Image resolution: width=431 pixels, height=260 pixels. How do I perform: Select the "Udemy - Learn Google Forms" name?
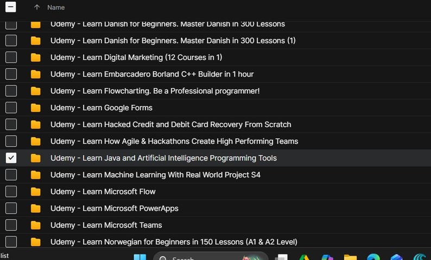pyautogui.click(x=101, y=107)
